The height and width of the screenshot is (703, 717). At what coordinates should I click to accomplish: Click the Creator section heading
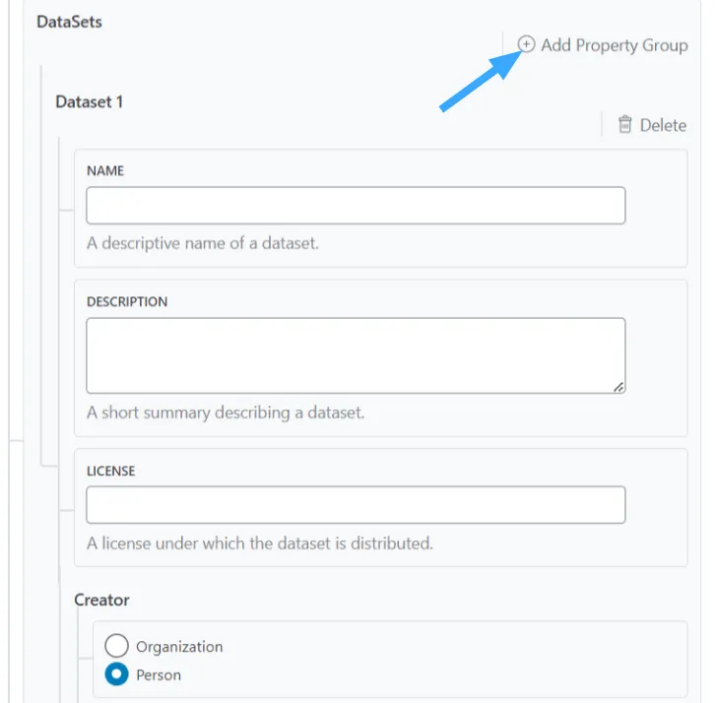click(101, 600)
